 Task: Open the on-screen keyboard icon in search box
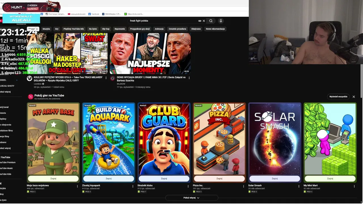[200, 21]
